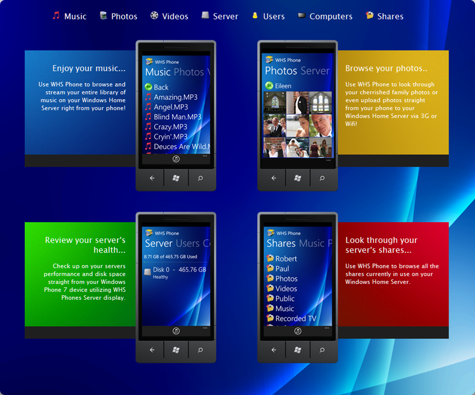Open the Recorded TV share folder

[292, 318]
